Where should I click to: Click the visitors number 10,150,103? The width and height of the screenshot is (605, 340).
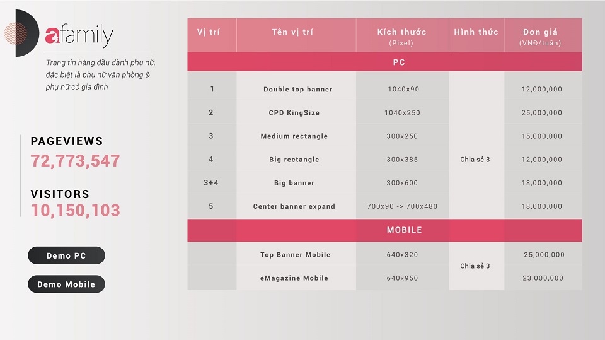pos(76,211)
